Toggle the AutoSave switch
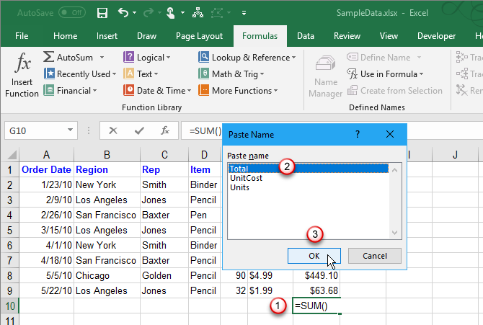Screen dimensions: 483x325 click(x=71, y=13)
